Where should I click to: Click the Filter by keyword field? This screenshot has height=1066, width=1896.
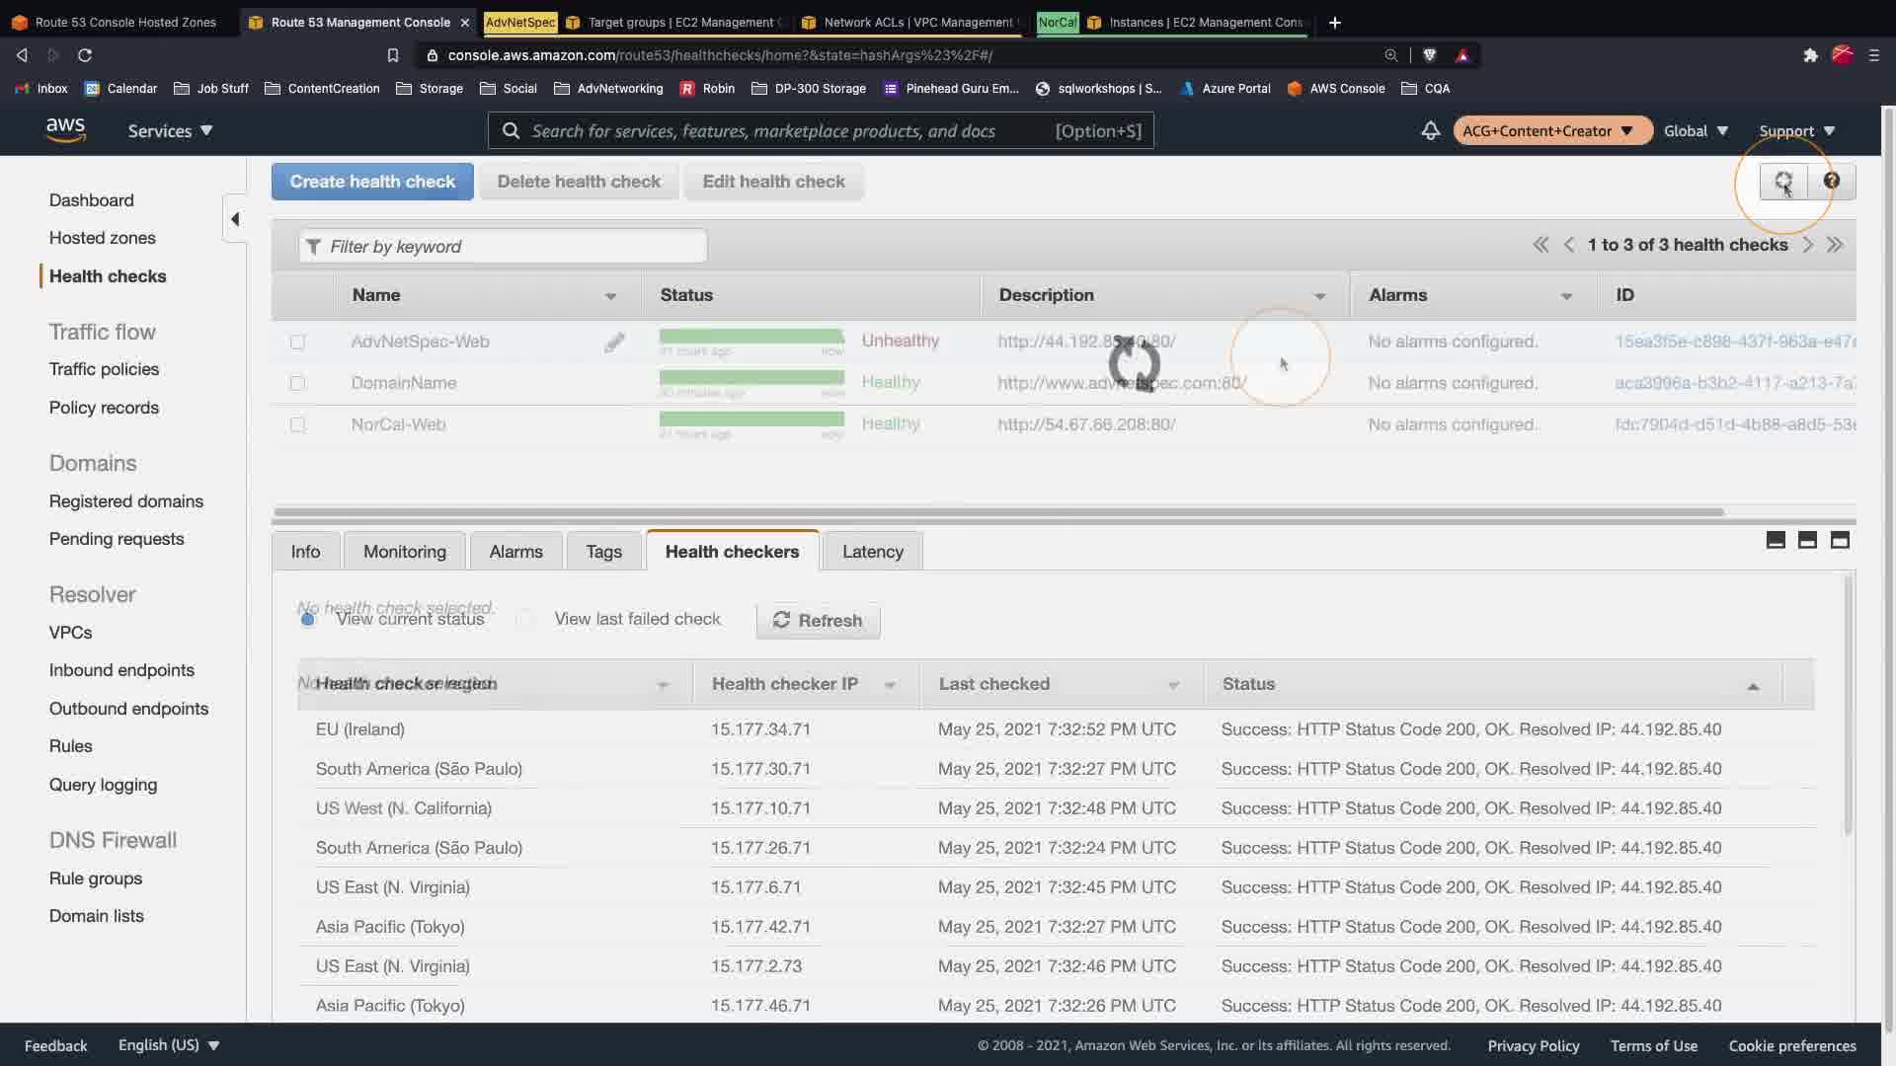(504, 247)
